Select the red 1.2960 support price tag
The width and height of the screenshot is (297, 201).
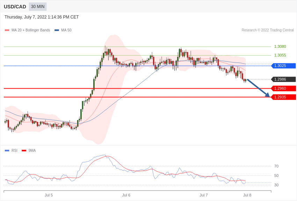283,88
